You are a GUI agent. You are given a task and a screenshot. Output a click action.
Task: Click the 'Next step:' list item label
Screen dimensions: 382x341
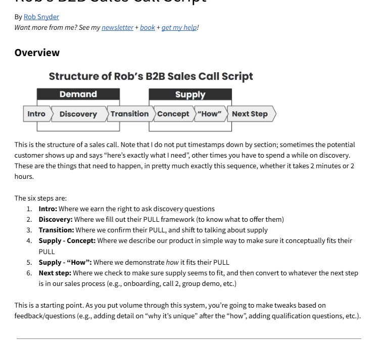(x=55, y=273)
